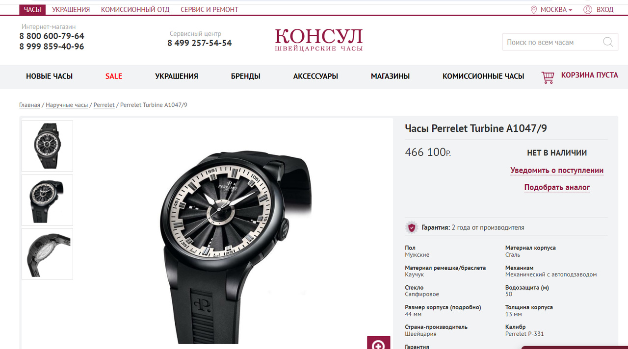Click the warranty shield icon

[x=412, y=227]
